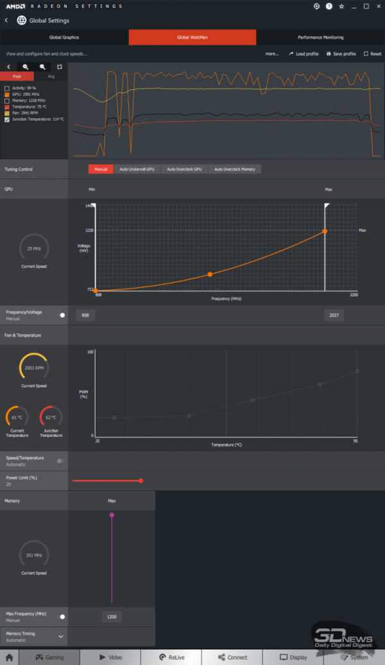Click the back arrow beside Global Settings
Viewport: 385px width, 665px height.
pos(6,21)
